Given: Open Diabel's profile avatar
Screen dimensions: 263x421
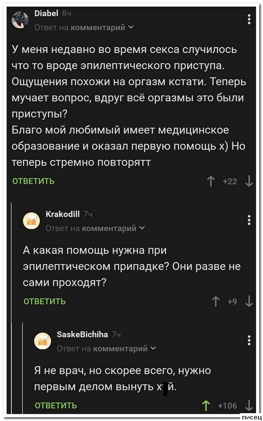Looking at the screenshot, I should [20, 20].
